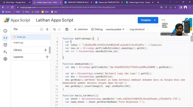The height and width of the screenshot is (108, 193).
Task: Close the Drive Saya browser tab
Action: (30, 2)
